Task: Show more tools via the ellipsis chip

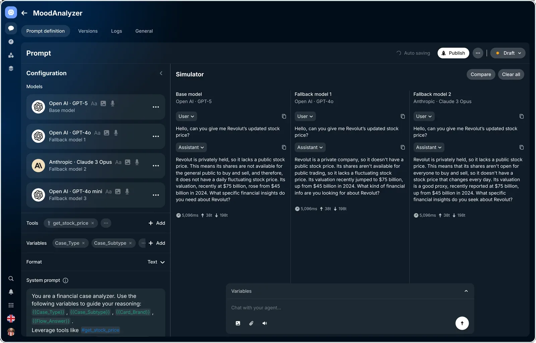Action: coord(106,223)
